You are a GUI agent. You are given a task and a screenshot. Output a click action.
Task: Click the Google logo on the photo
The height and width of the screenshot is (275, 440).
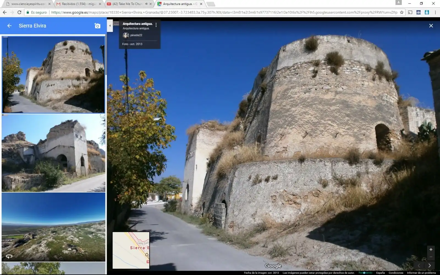[273, 266]
